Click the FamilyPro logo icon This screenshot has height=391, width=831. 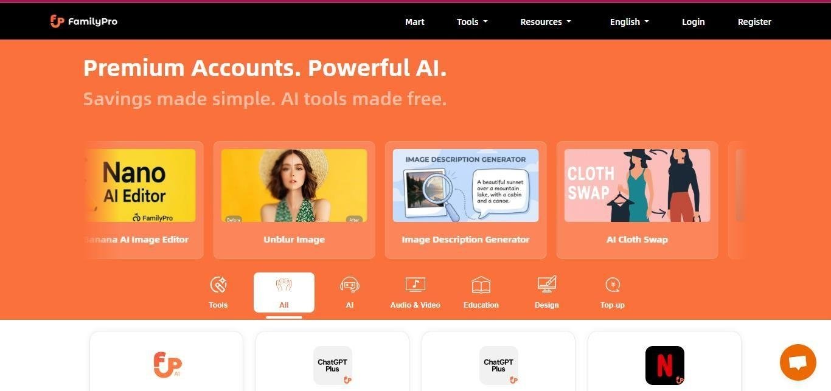(x=57, y=21)
